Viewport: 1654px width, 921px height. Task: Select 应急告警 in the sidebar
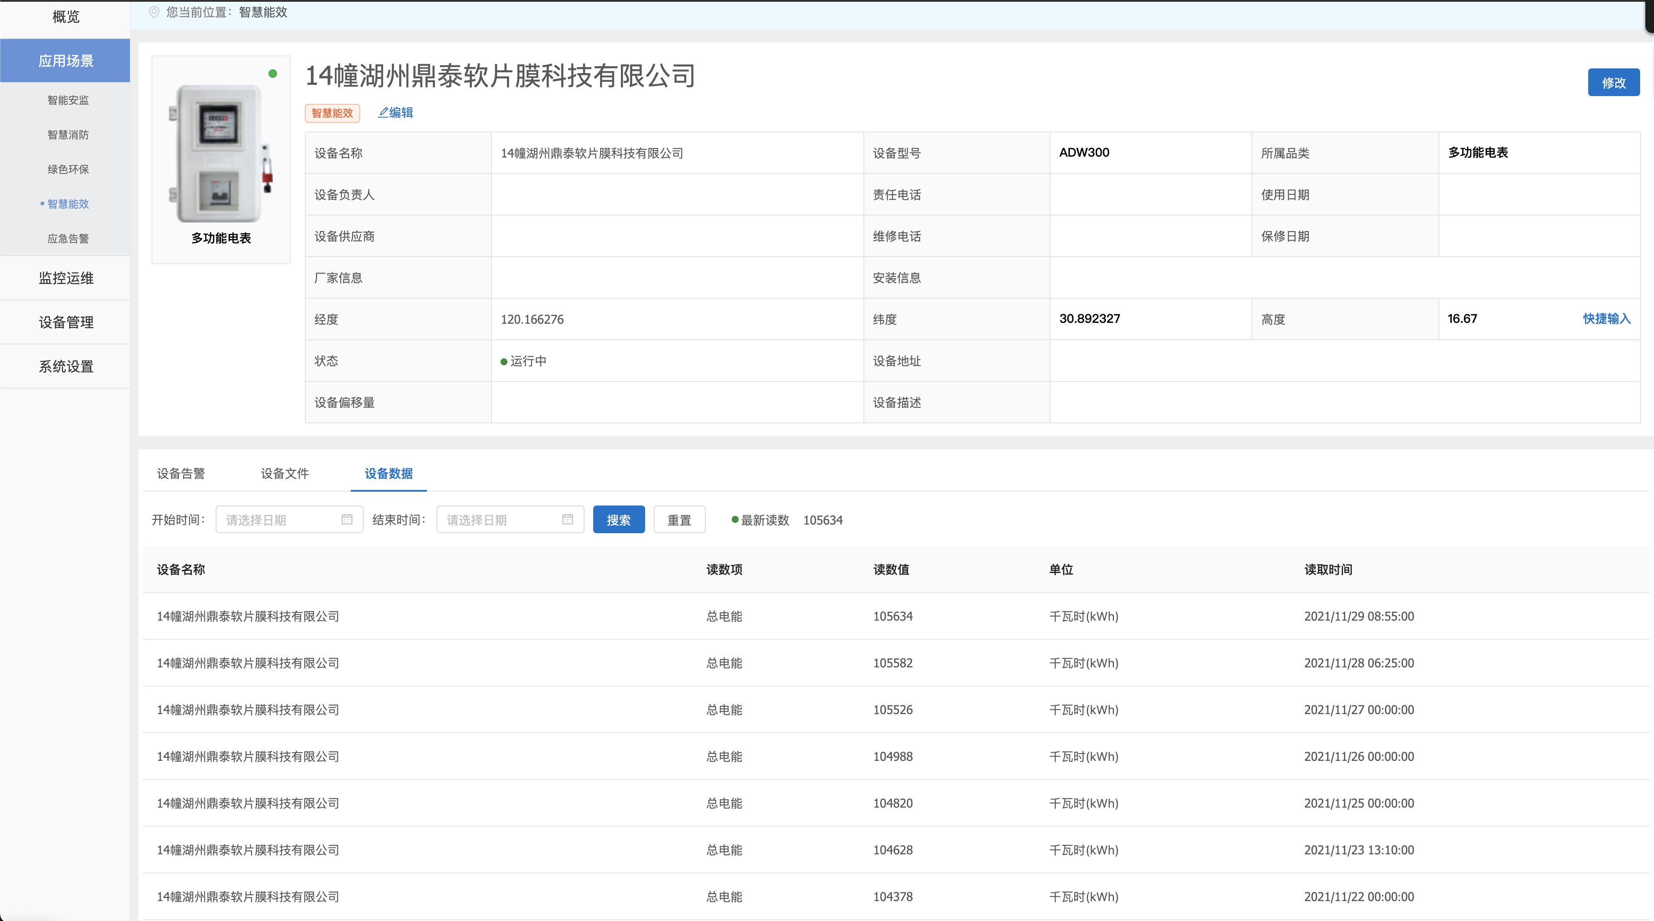point(68,239)
